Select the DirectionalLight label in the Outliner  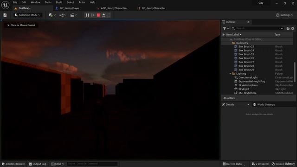(248, 77)
